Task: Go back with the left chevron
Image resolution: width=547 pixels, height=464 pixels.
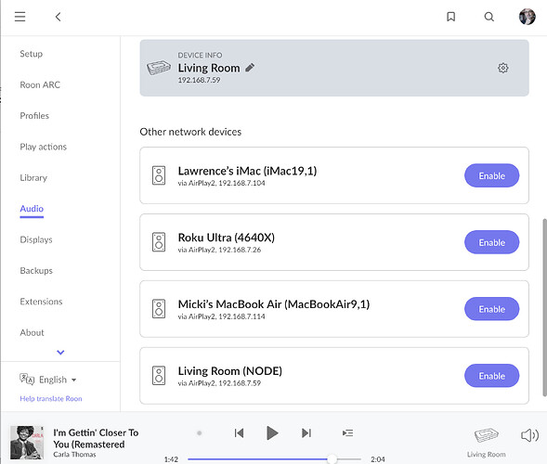Action: pos(58,17)
